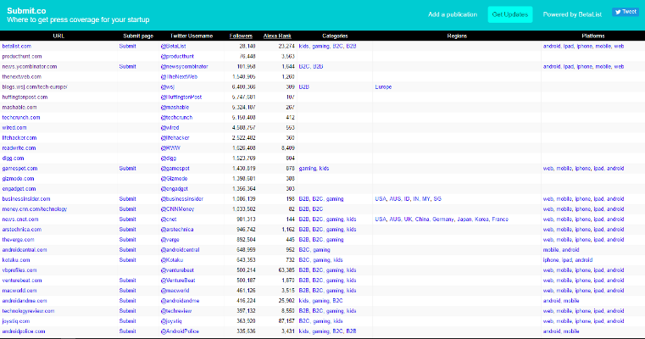Open the digg.com link
This screenshot has height=339, width=645.
(13, 158)
